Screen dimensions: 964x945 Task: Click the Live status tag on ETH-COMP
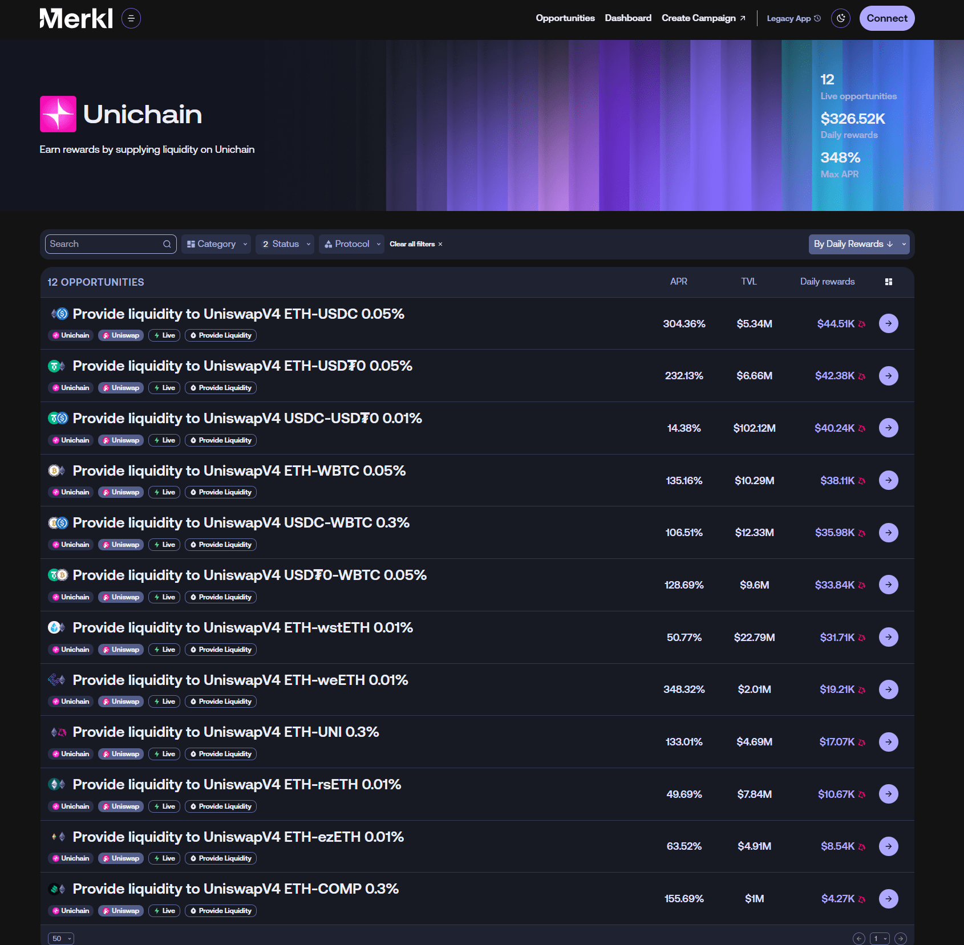164,910
